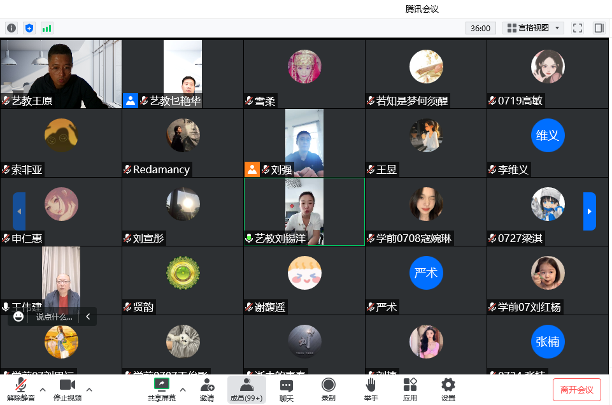Open 设置 settings gear
The image size is (612, 405).
(448, 389)
